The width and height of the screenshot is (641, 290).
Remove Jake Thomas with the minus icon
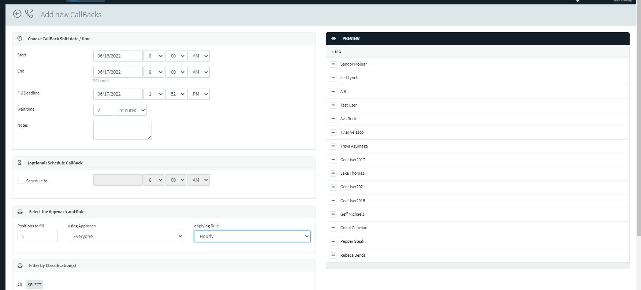pyautogui.click(x=333, y=173)
